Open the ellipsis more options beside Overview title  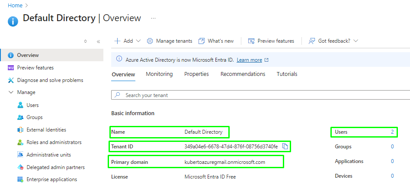point(153,19)
